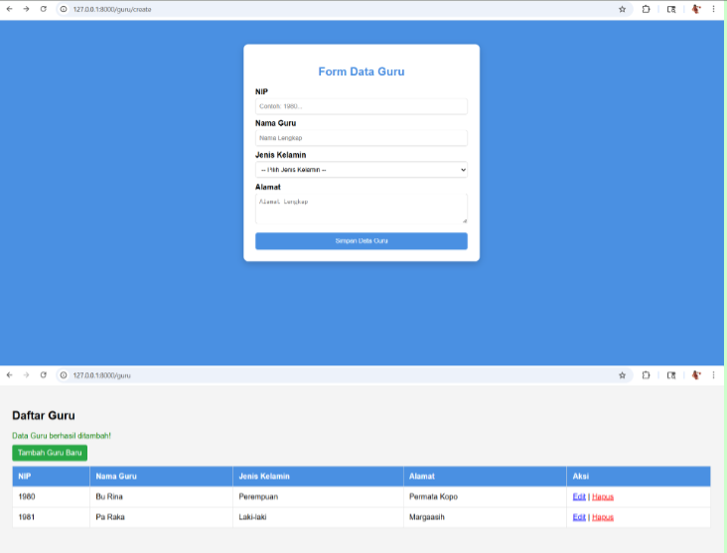Click the Nama Guru form label
Screen dimensions: 727x553
[275, 123]
